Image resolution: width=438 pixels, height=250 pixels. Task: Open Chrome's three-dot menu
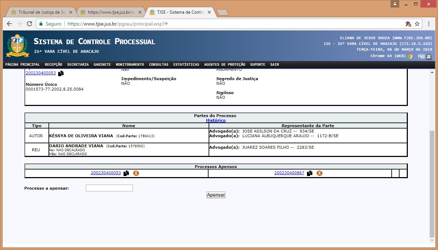click(429, 24)
